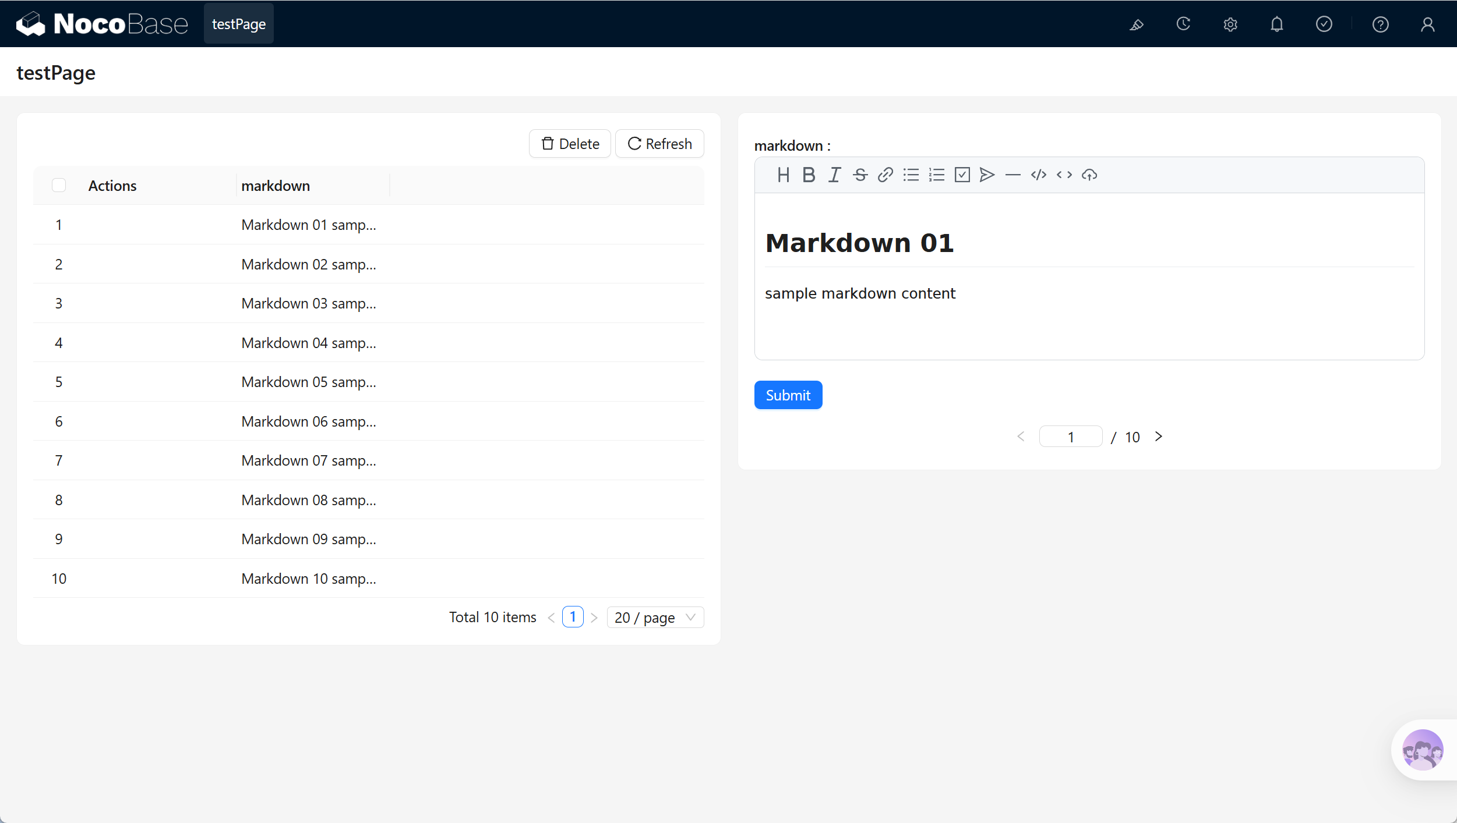Open the testPage menu tab
Viewport: 1457px width, 823px height.
pos(239,24)
